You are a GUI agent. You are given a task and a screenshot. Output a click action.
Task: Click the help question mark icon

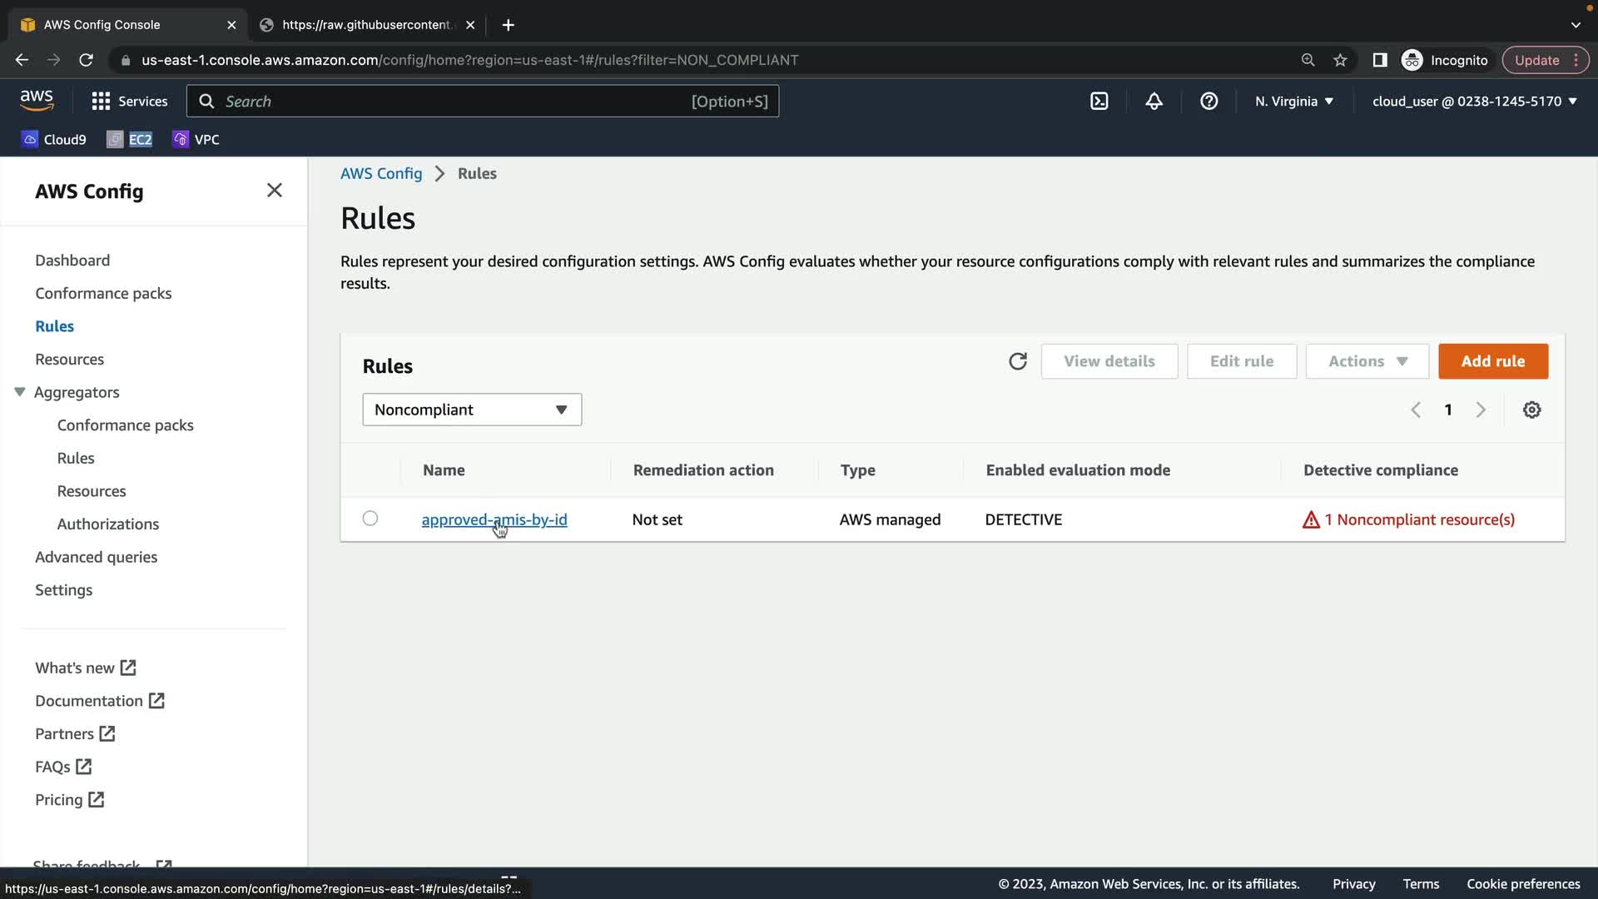[1208, 102]
